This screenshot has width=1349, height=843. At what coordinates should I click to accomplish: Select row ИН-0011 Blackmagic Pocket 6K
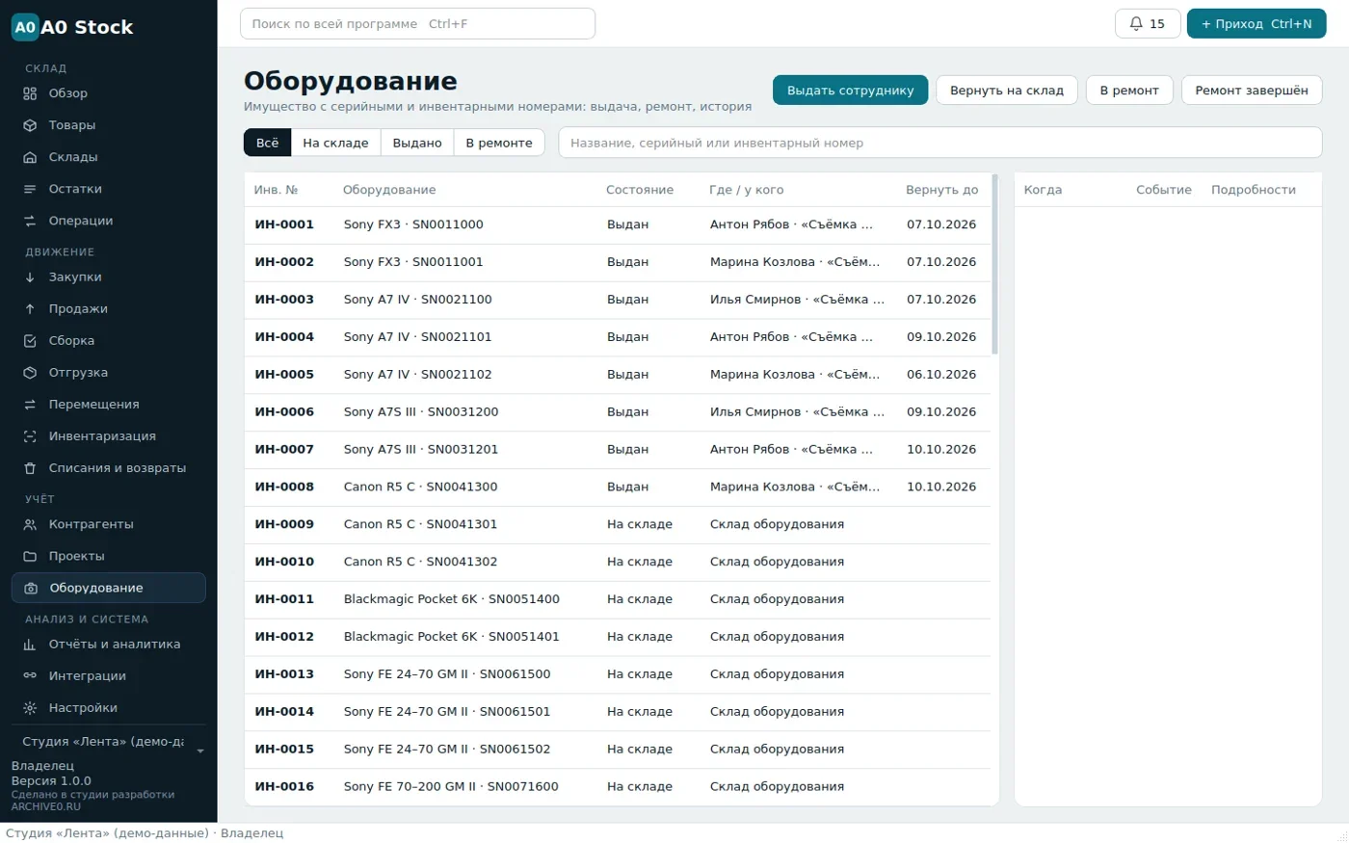[x=618, y=599]
